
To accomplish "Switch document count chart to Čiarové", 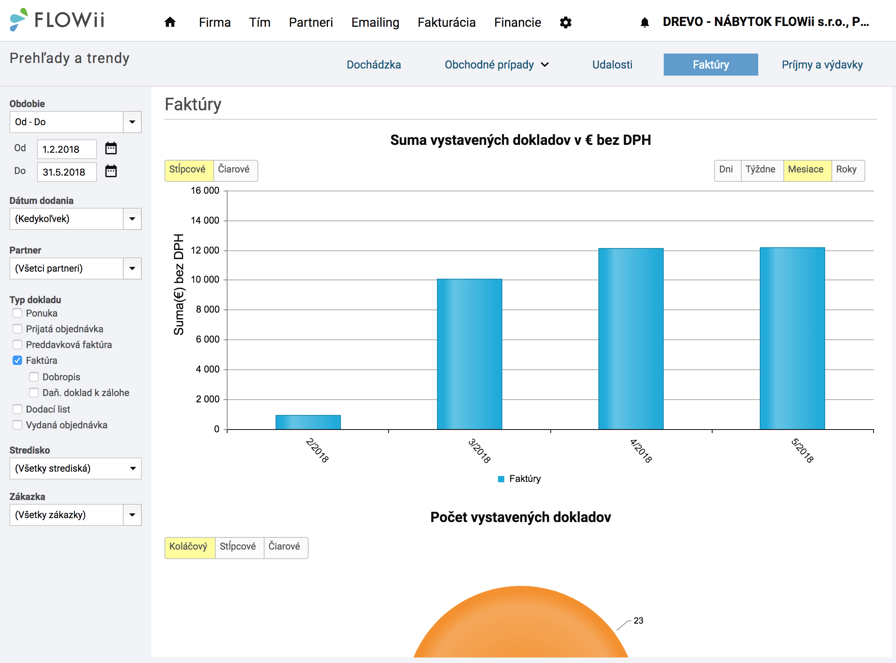I will tap(286, 548).
